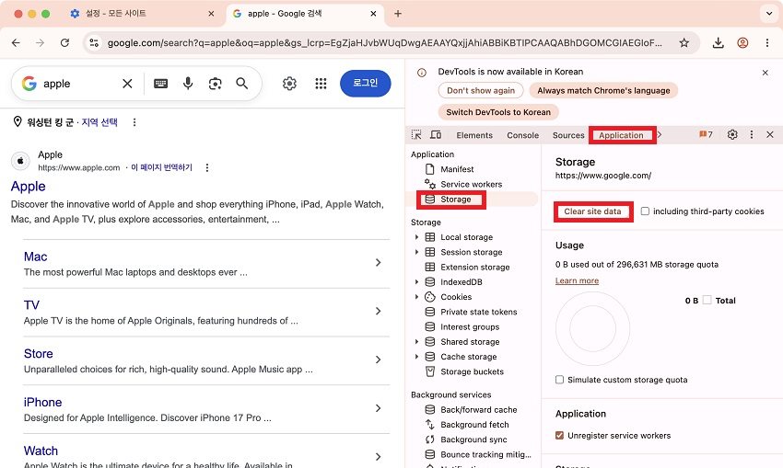Viewport: 783px width, 468px height.
Task: Open Google on-screen keyboard input tool
Action: point(161,84)
